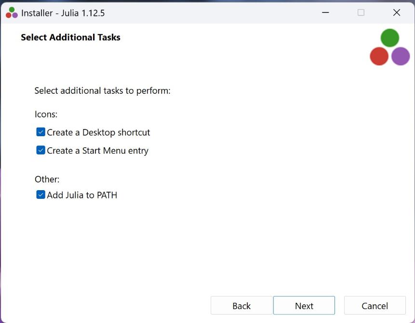
Task: Click the red circle of the Julia logo
Action: pyautogui.click(x=379, y=56)
